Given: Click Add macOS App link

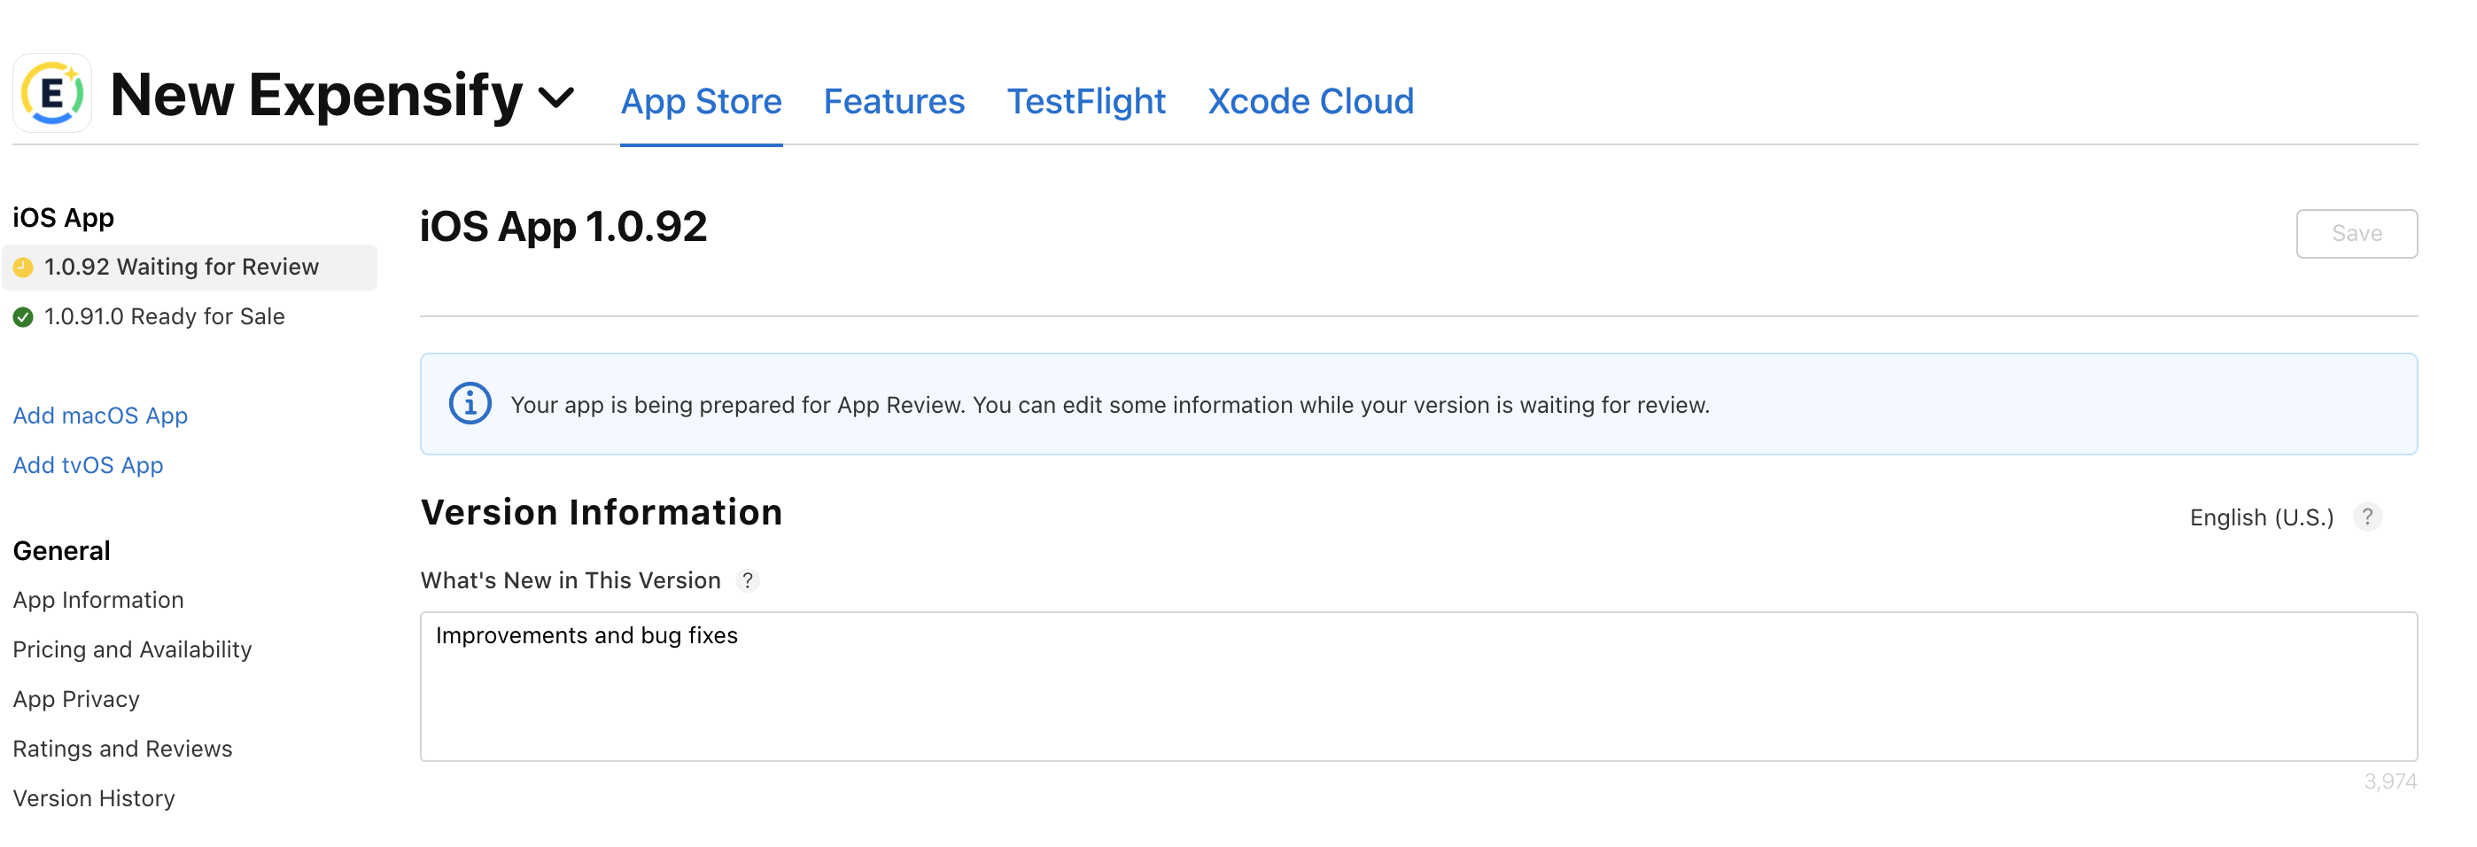Looking at the screenshot, I should 100,416.
